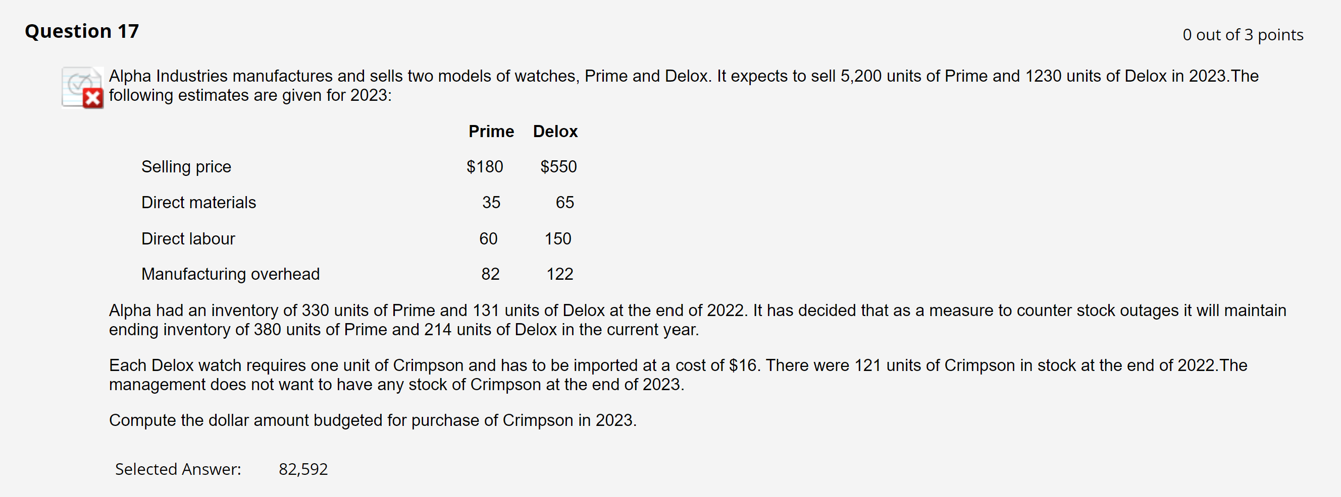Select the Direct materials row label
1341x497 pixels.
tap(198, 203)
